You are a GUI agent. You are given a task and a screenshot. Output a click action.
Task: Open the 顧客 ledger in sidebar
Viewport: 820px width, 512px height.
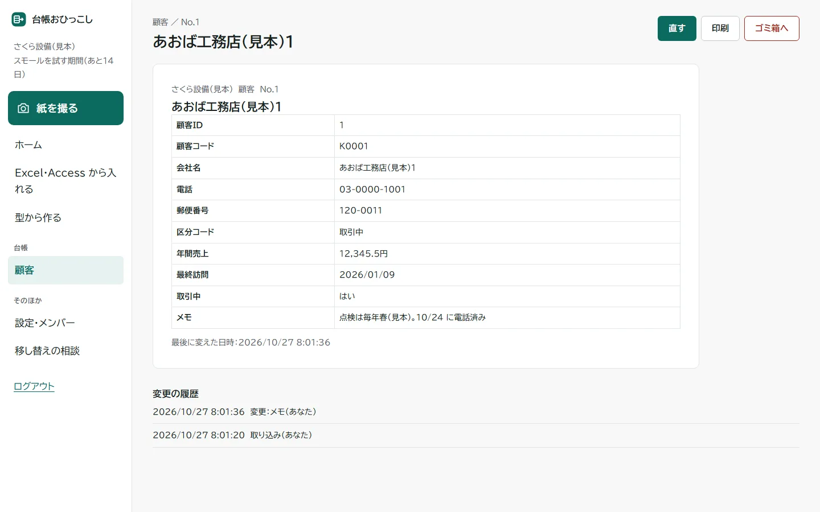coord(65,270)
